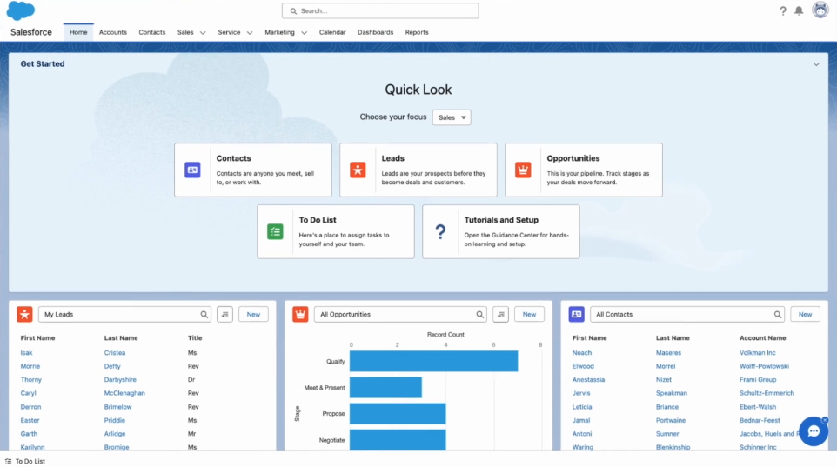Go to the Accounts tab

tap(113, 32)
